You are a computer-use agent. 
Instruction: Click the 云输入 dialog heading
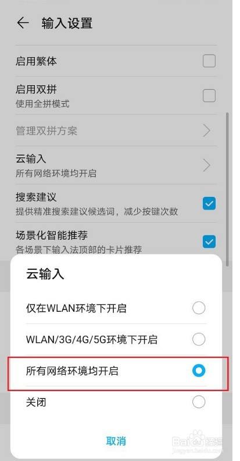tap(45, 274)
